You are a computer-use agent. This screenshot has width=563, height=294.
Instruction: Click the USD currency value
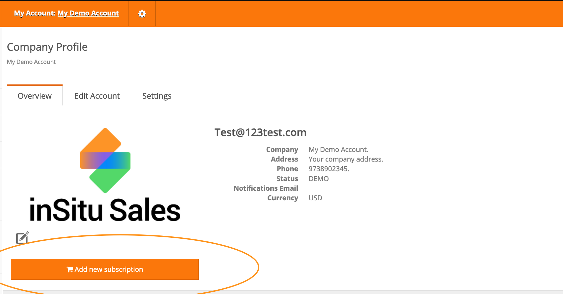[315, 198]
